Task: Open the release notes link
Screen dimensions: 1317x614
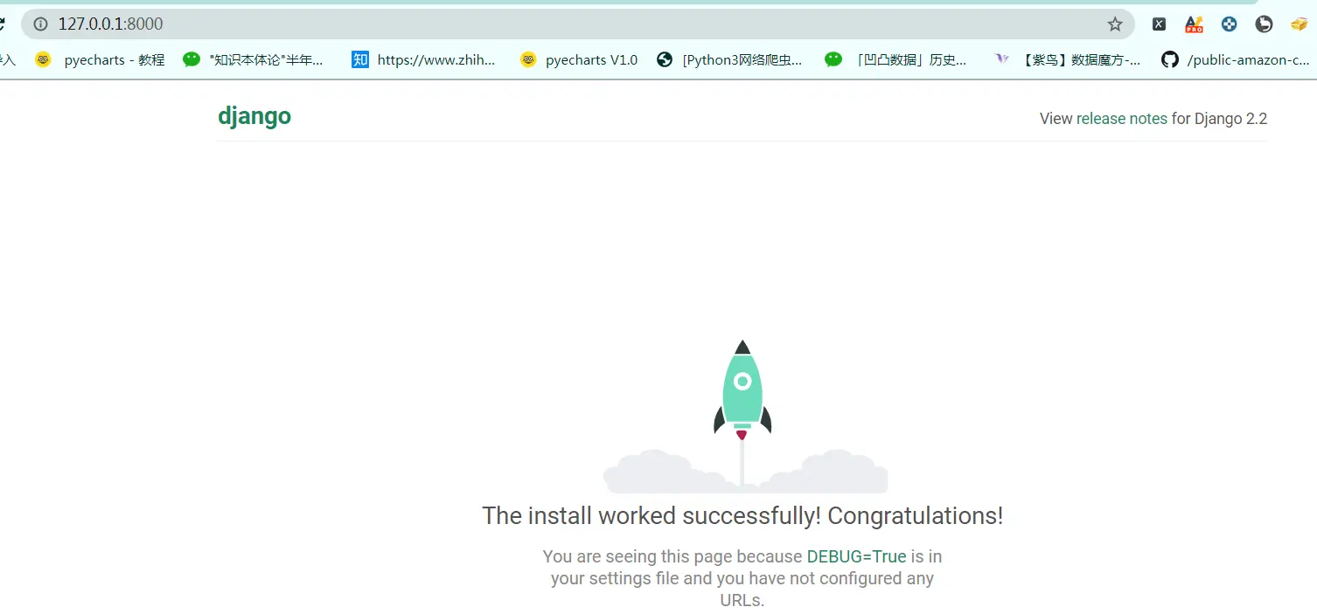Action: pyautogui.click(x=1121, y=119)
